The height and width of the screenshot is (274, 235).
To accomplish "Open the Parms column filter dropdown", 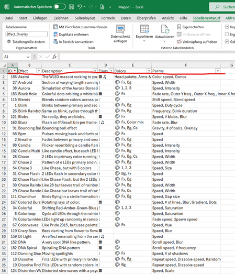I will pos(218,71).
